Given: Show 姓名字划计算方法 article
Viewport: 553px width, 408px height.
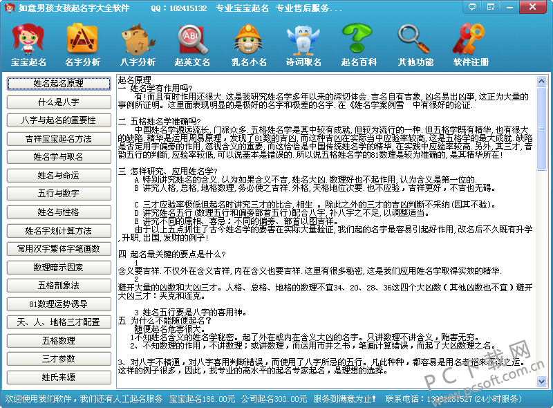Looking at the screenshot, I should [x=59, y=231].
